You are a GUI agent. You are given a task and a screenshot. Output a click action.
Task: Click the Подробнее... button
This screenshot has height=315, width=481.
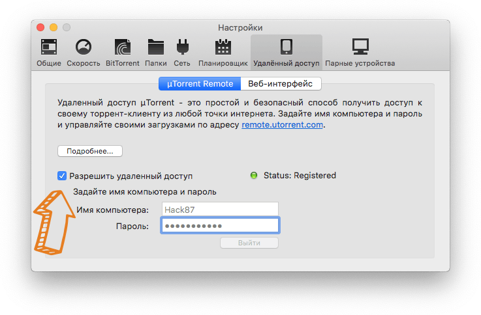coord(90,151)
